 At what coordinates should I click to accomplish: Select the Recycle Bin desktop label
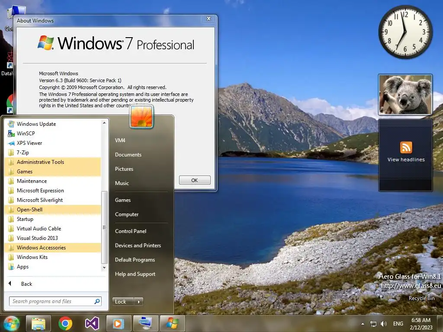click(421, 298)
